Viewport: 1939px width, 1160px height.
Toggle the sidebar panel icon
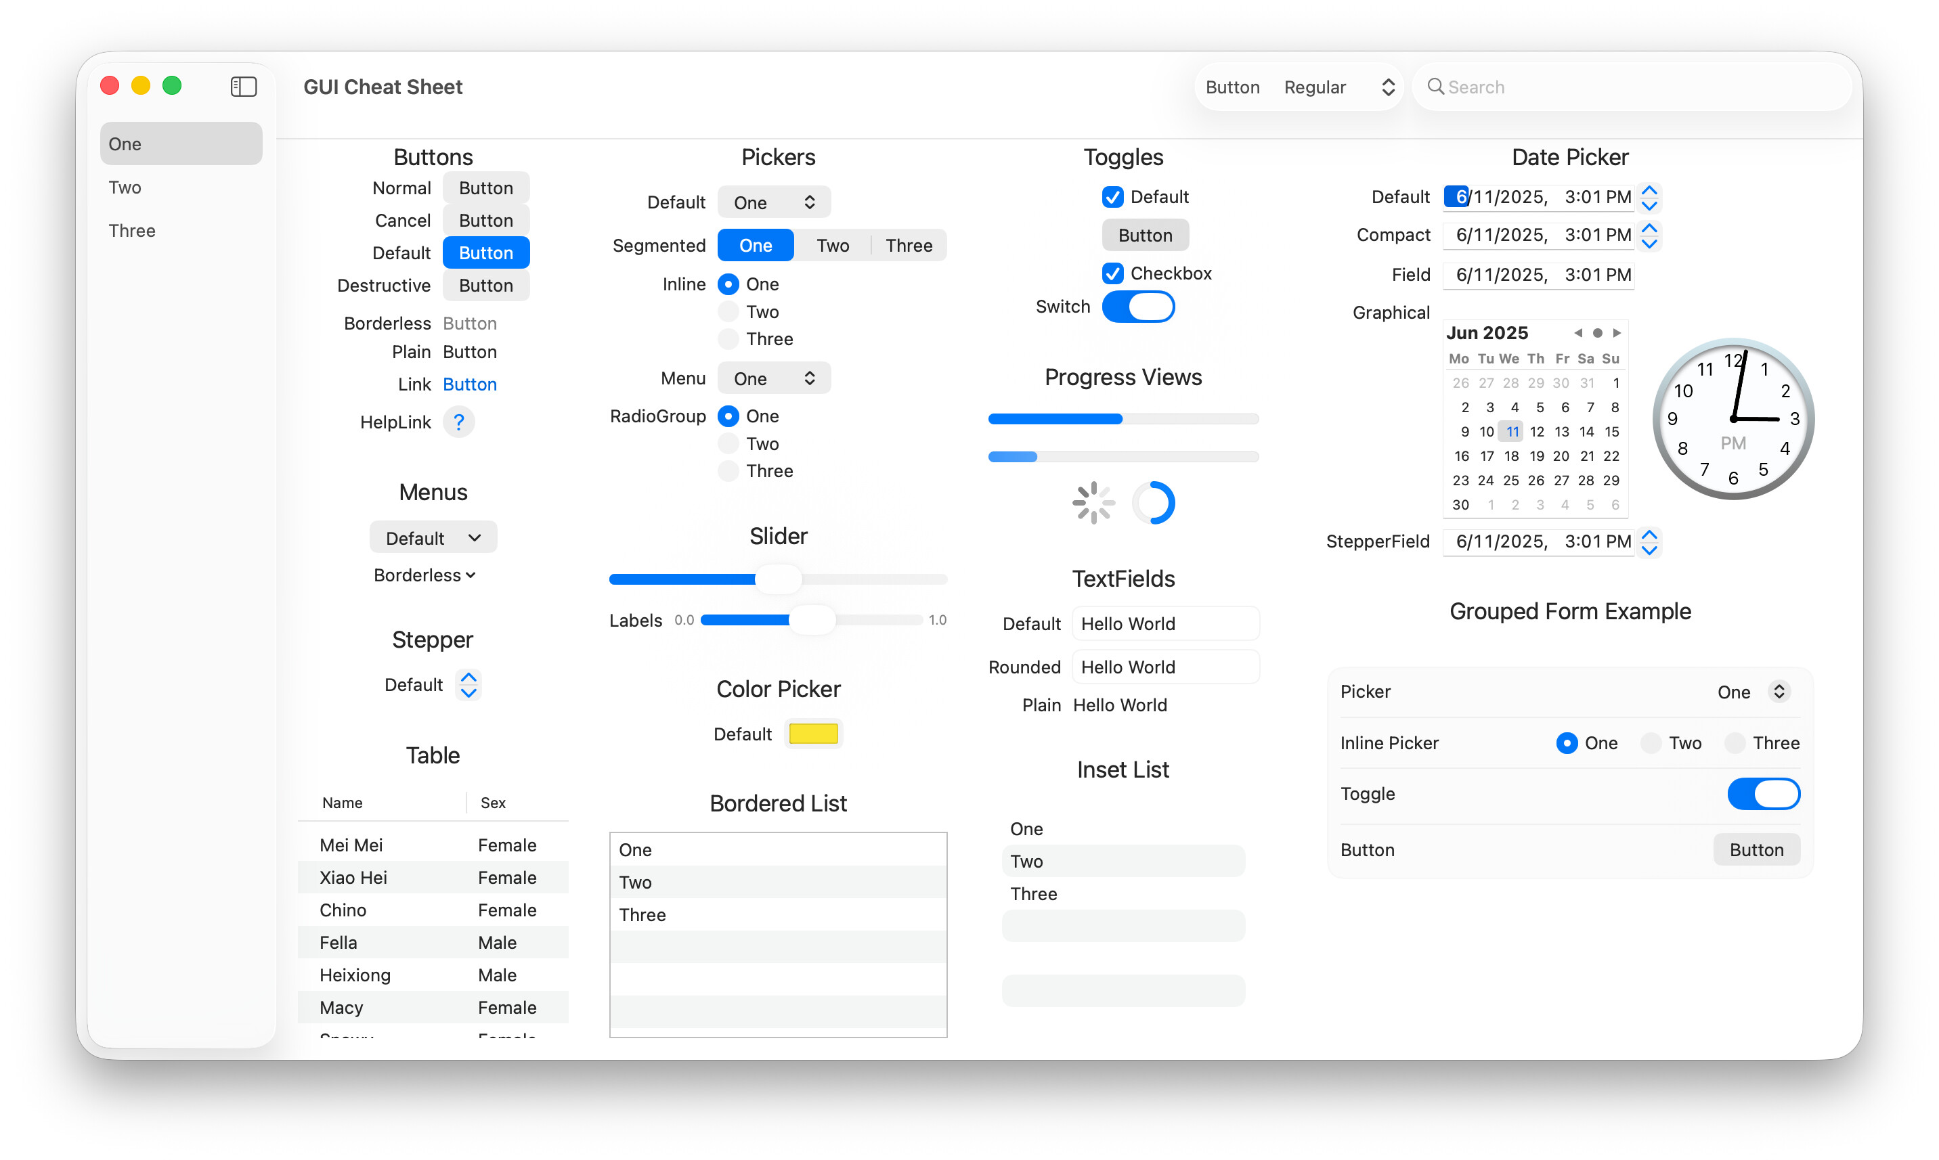[243, 87]
